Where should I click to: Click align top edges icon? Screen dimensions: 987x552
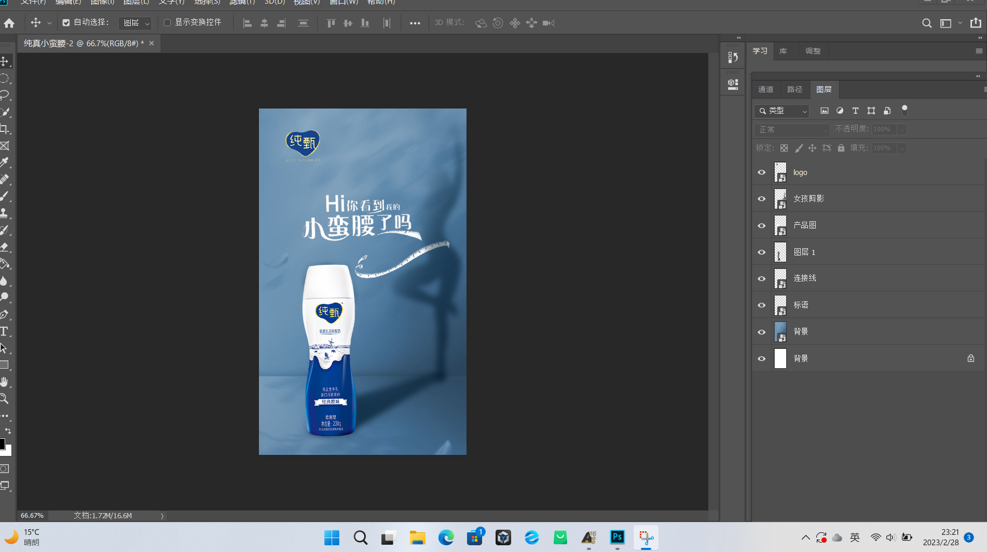(331, 23)
